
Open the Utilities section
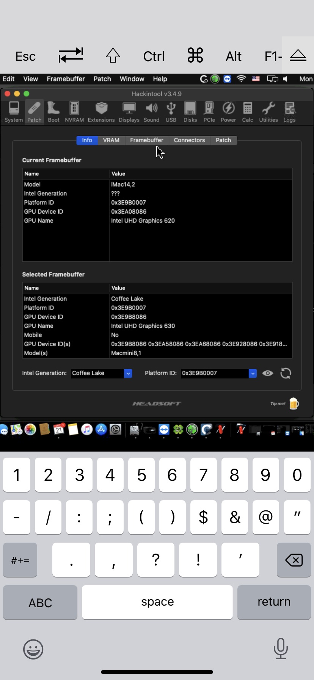pos(268,112)
